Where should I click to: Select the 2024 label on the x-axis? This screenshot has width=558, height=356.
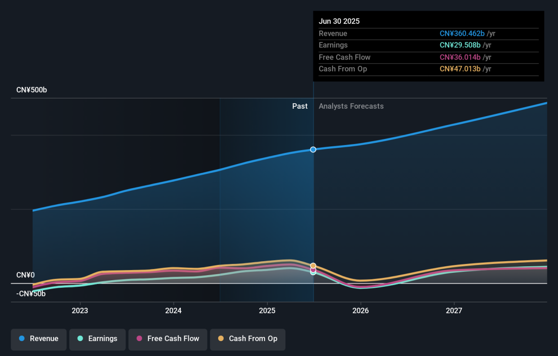[173, 310]
